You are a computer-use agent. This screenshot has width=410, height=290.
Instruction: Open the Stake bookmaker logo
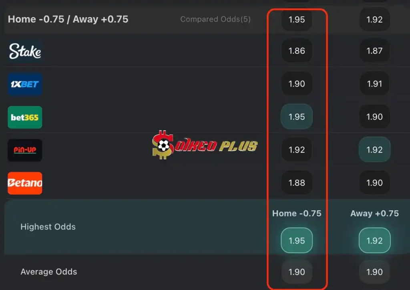click(25, 51)
